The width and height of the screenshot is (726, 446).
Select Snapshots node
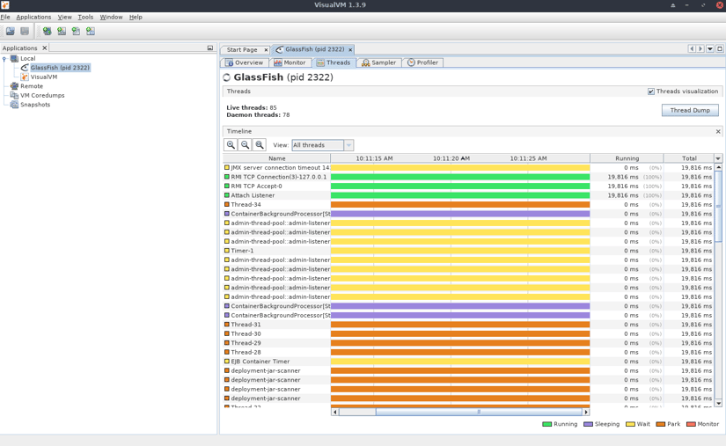tap(35, 105)
